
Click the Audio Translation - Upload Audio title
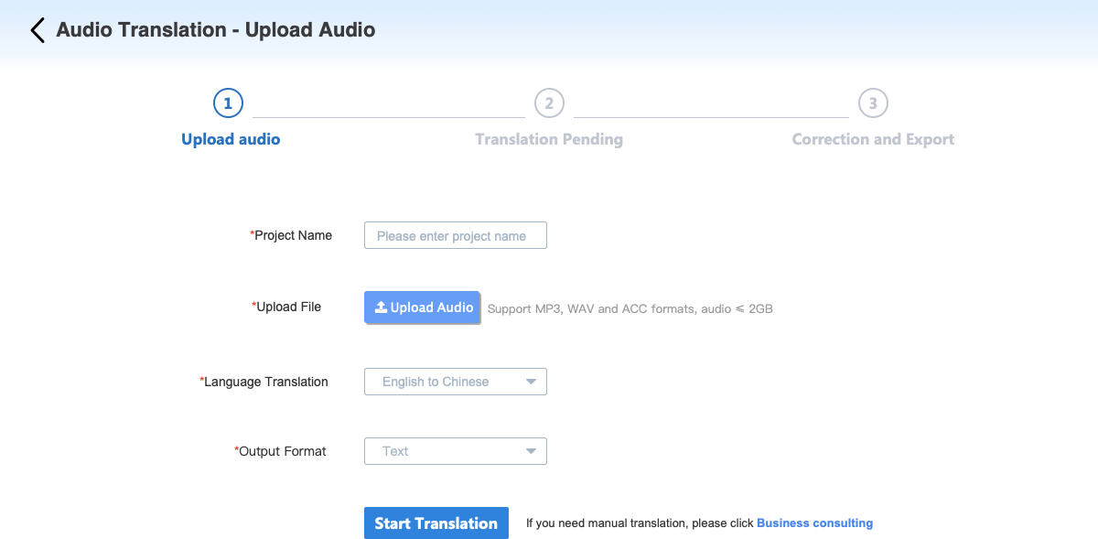coord(216,29)
